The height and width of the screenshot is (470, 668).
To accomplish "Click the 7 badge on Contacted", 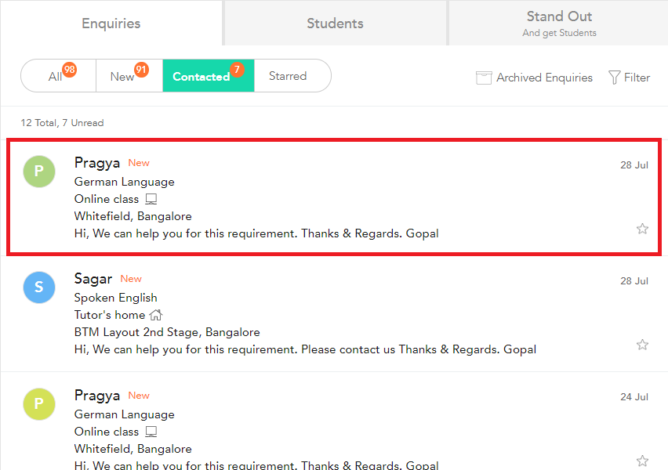I will point(237,70).
